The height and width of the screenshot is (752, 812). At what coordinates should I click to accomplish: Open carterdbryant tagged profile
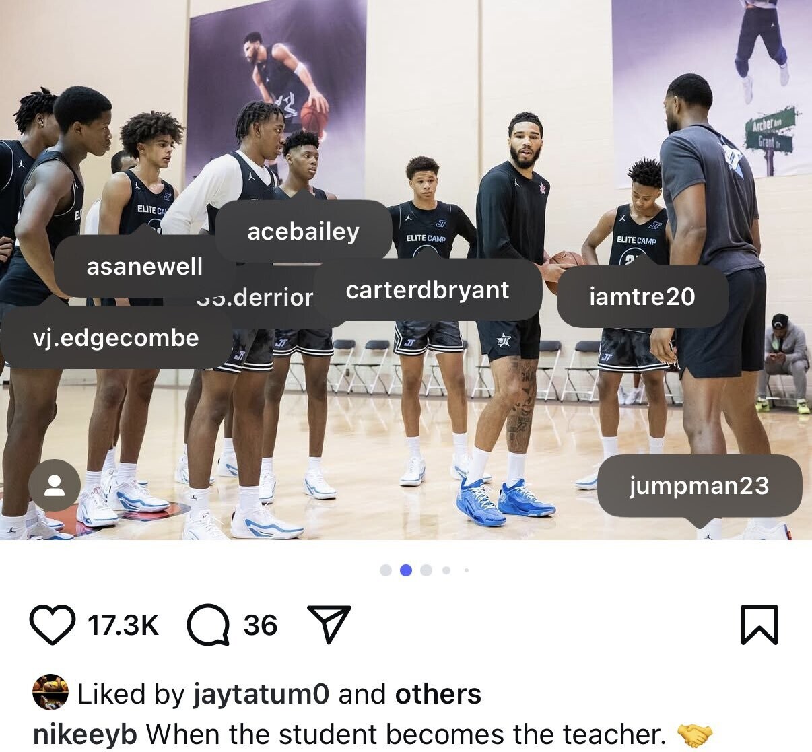[x=428, y=289]
